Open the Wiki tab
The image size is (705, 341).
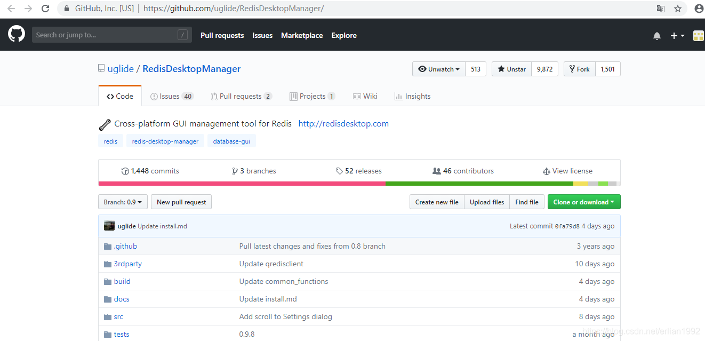365,96
